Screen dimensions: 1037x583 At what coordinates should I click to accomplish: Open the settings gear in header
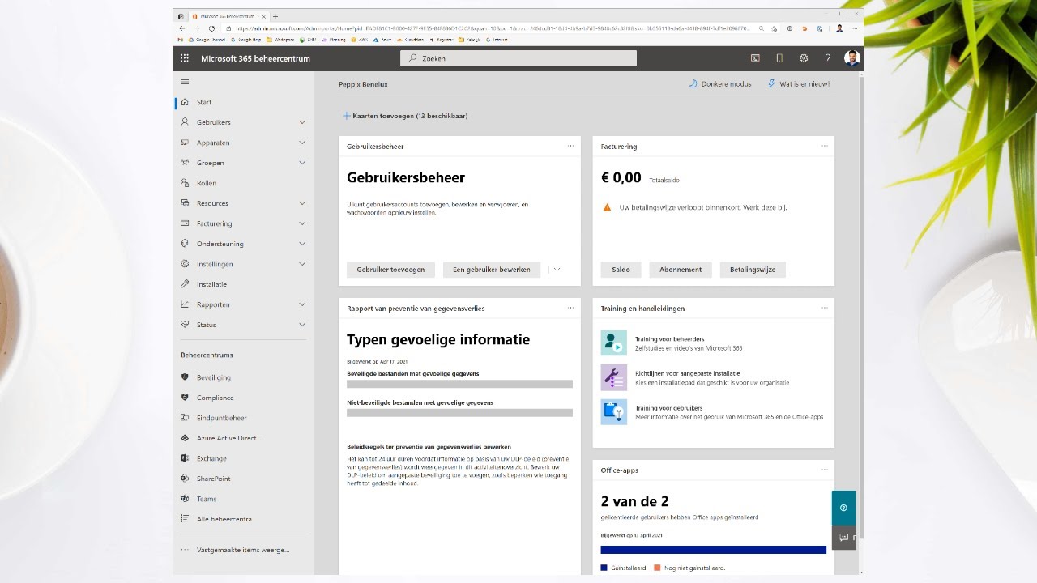[804, 58]
